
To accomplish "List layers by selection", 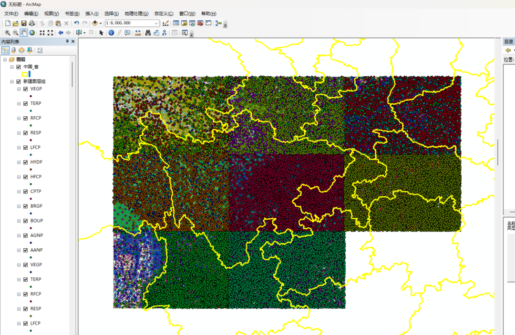I will 30,50.
